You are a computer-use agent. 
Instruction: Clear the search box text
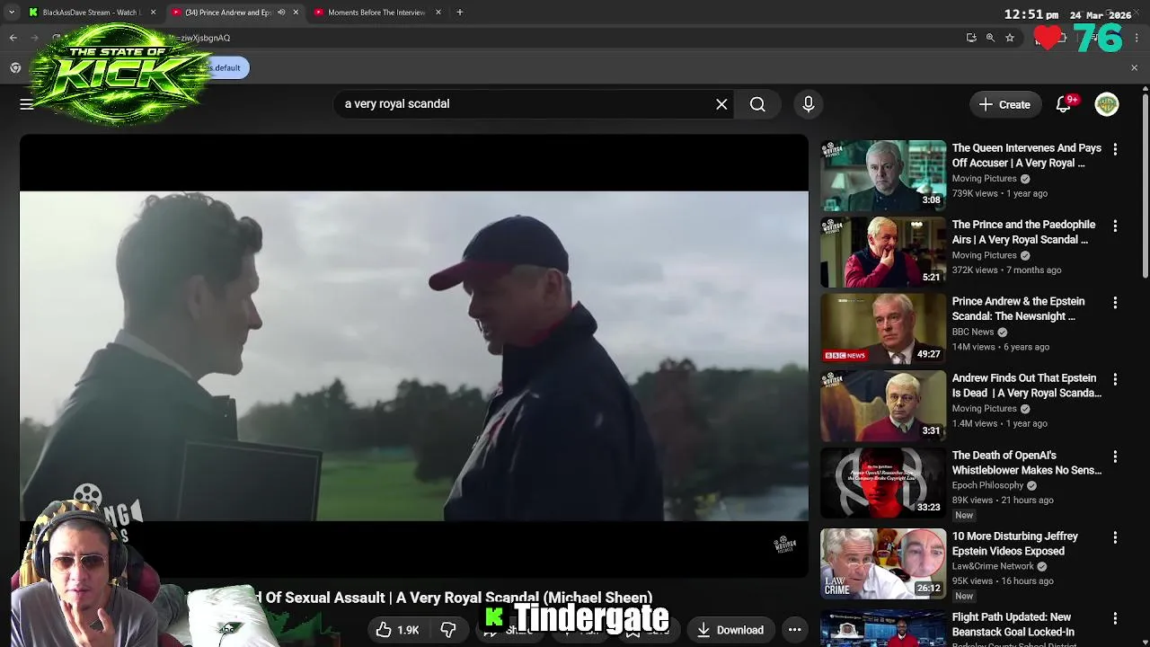(x=721, y=104)
